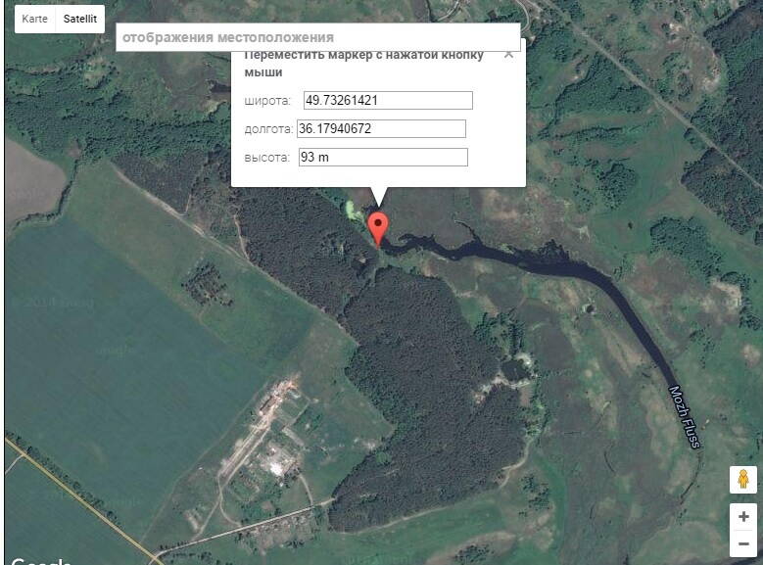Click the grey bare field at the left edge

point(33,179)
